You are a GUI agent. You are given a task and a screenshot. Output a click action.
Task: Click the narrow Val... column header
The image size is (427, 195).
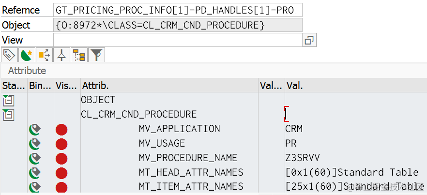pyautogui.click(x=271, y=86)
